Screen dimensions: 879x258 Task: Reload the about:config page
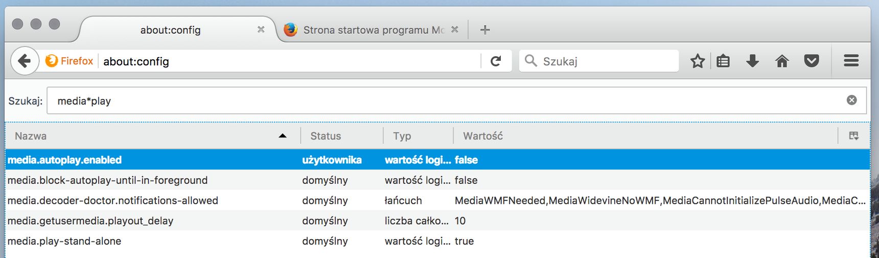coord(496,61)
